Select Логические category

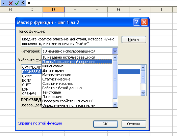pyautogui.click(x=77, y=97)
